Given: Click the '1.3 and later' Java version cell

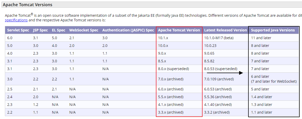Looking at the screenshot, I should (262, 105).
